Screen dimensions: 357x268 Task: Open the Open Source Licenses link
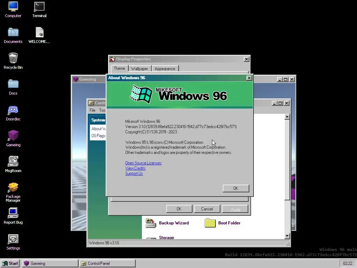click(143, 163)
